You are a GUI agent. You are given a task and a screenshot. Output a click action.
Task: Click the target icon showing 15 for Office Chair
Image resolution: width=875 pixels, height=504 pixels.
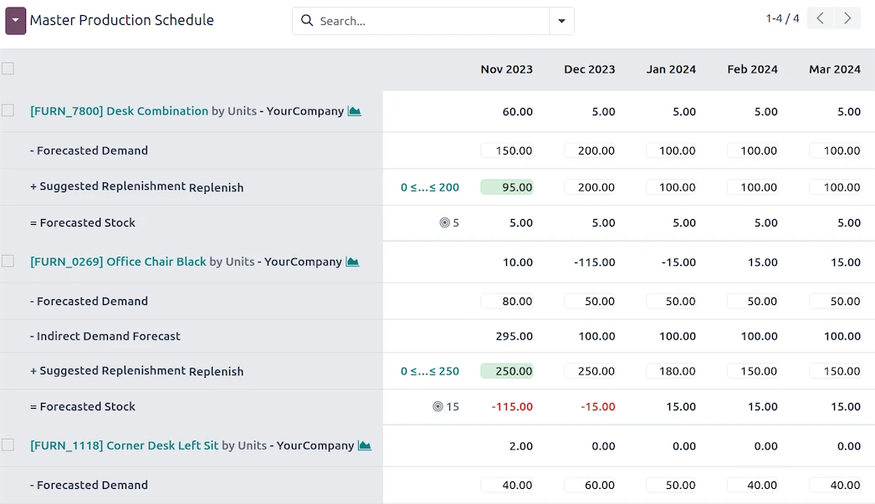click(437, 406)
